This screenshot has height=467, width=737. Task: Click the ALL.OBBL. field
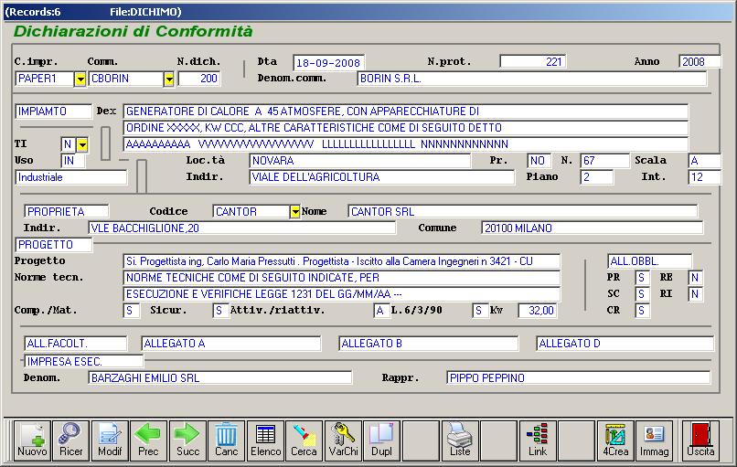pos(649,261)
